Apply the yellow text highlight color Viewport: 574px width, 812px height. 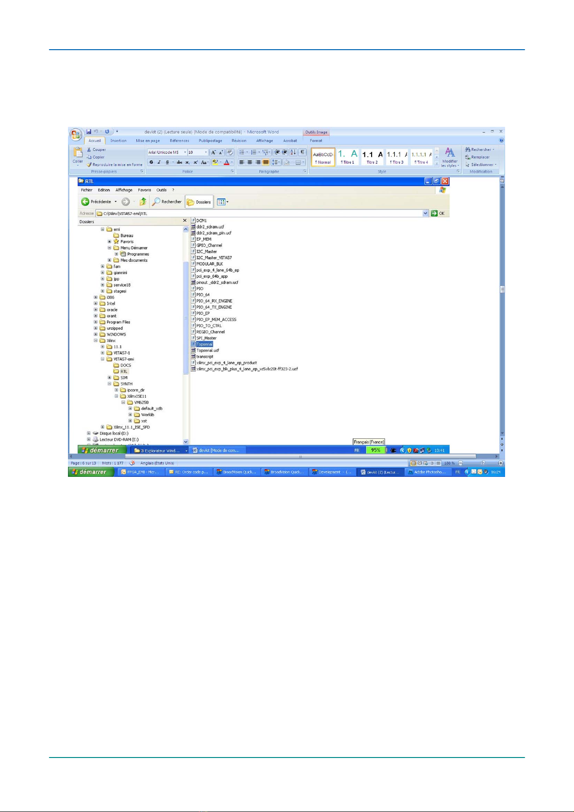point(215,162)
